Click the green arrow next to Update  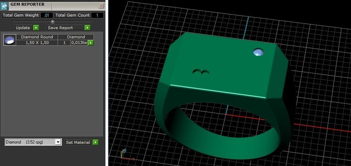(x=36, y=28)
